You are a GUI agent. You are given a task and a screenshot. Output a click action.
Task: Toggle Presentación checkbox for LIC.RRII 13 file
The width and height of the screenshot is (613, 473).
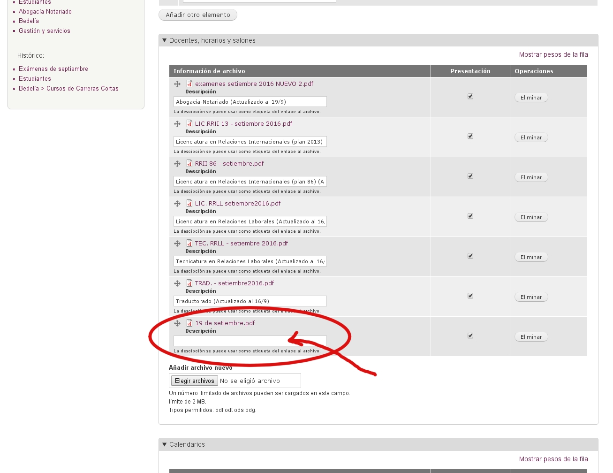coord(470,136)
